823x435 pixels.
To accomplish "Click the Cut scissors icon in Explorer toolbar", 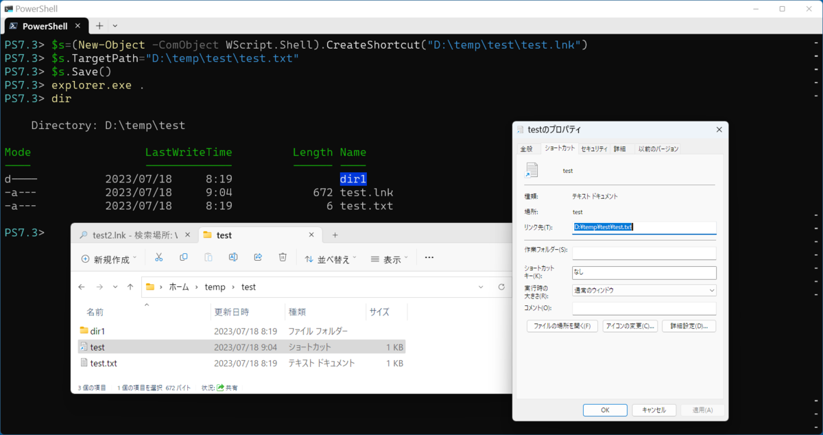I will 158,257.
